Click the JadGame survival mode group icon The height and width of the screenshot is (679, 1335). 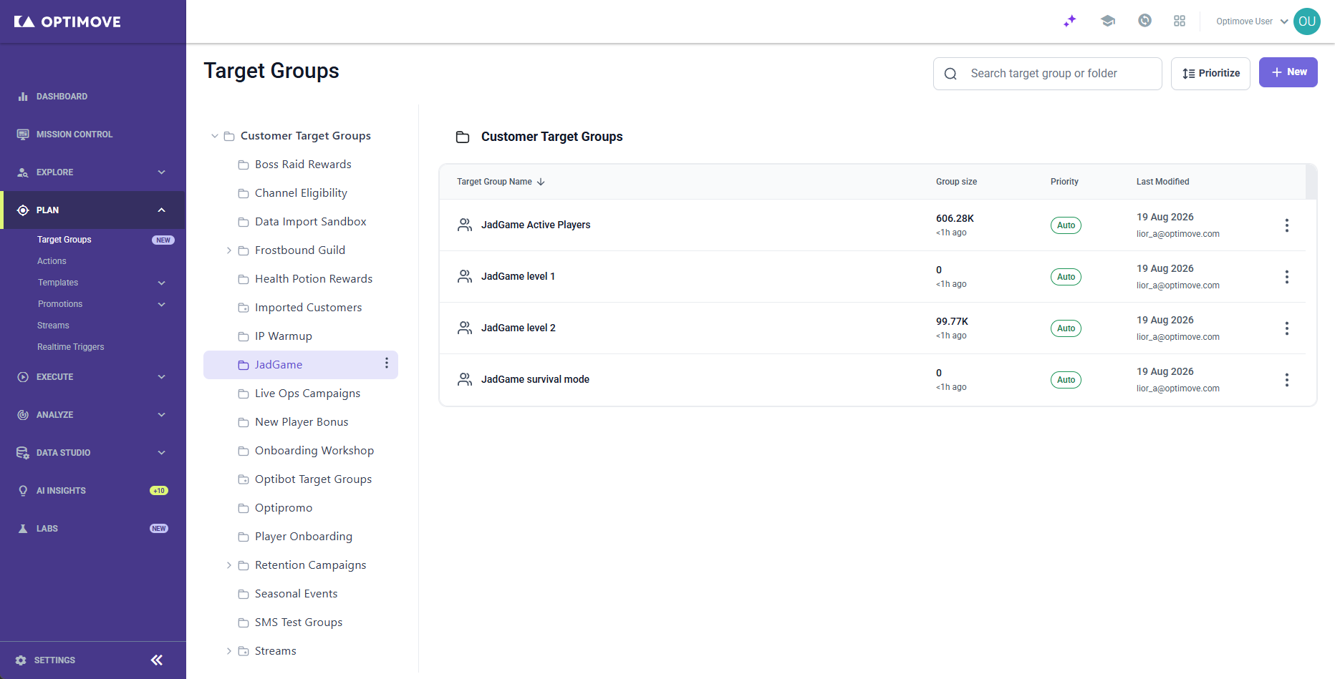(465, 379)
